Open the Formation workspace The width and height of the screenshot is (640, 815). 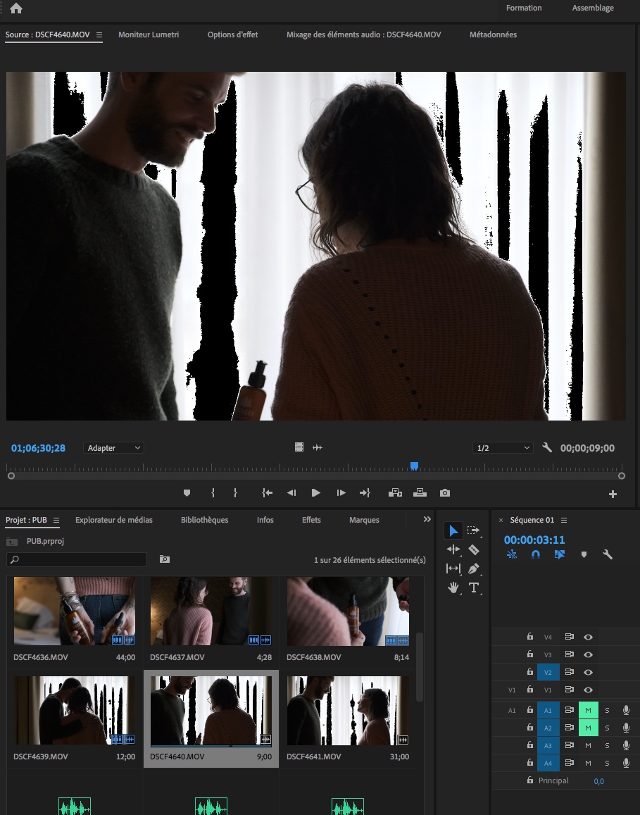click(x=524, y=8)
